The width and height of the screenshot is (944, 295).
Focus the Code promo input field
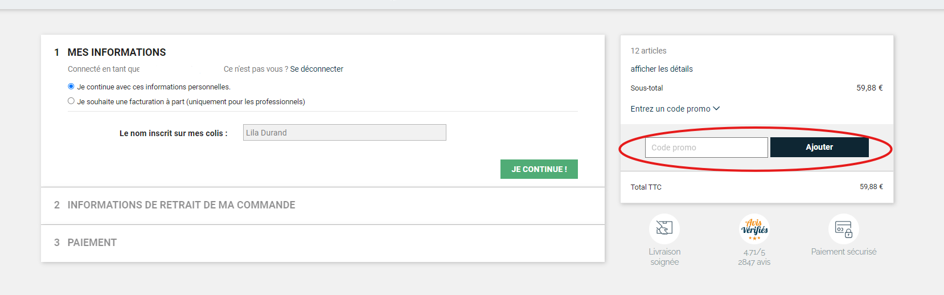tap(706, 147)
